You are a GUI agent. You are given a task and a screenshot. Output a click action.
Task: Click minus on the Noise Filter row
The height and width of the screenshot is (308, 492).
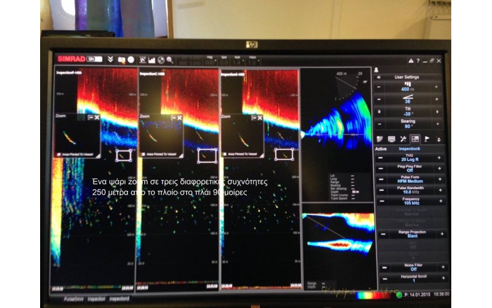(384, 267)
